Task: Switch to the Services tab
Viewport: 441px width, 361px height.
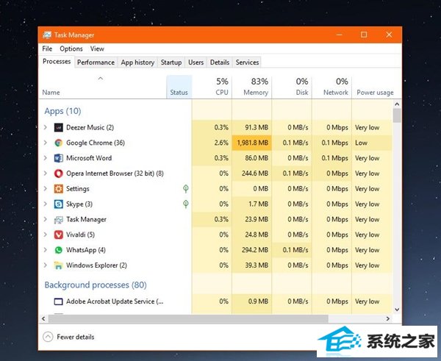Action: (x=247, y=62)
